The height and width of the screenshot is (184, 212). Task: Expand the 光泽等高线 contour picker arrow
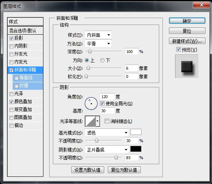click(98, 121)
